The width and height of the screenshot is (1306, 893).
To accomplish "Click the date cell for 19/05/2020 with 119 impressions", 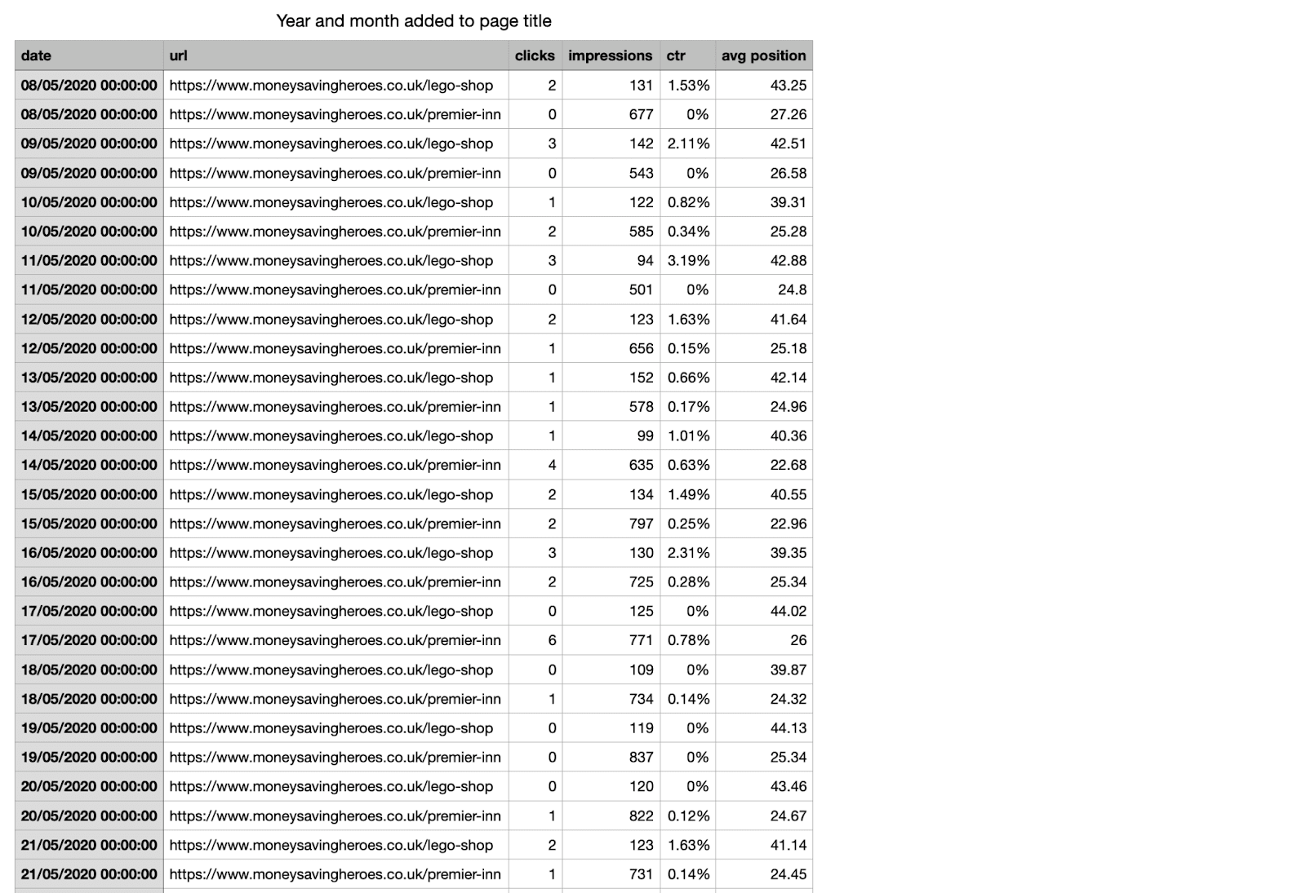I will click(89, 728).
